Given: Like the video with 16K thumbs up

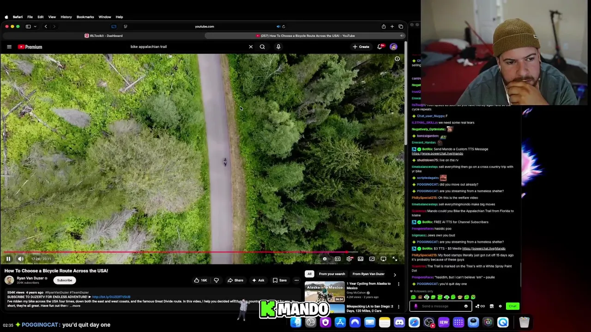Looking at the screenshot, I should point(200,280).
